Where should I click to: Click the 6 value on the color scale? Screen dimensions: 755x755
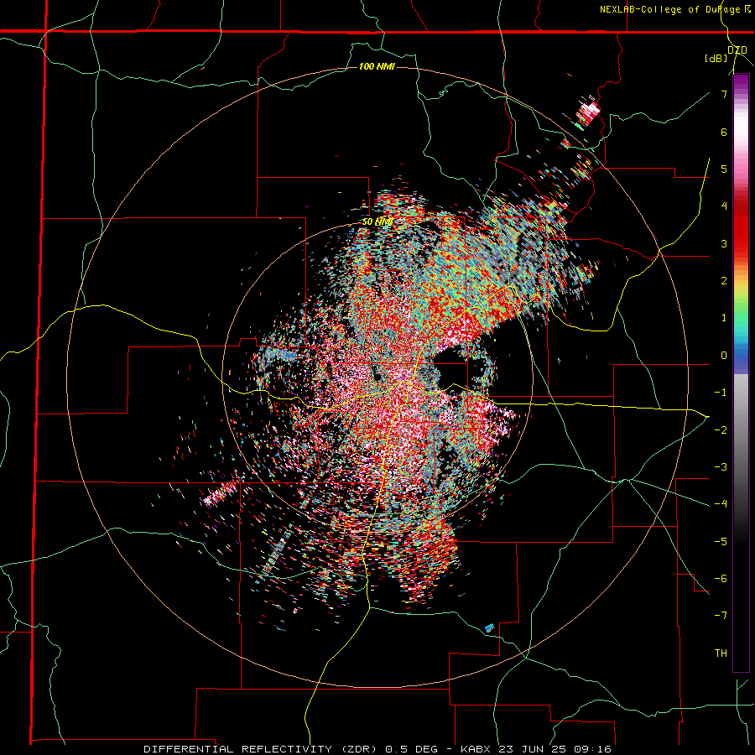click(x=724, y=132)
